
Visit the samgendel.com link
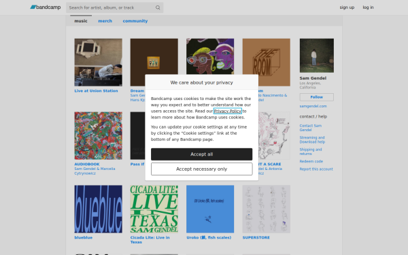click(x=313, y=106)
